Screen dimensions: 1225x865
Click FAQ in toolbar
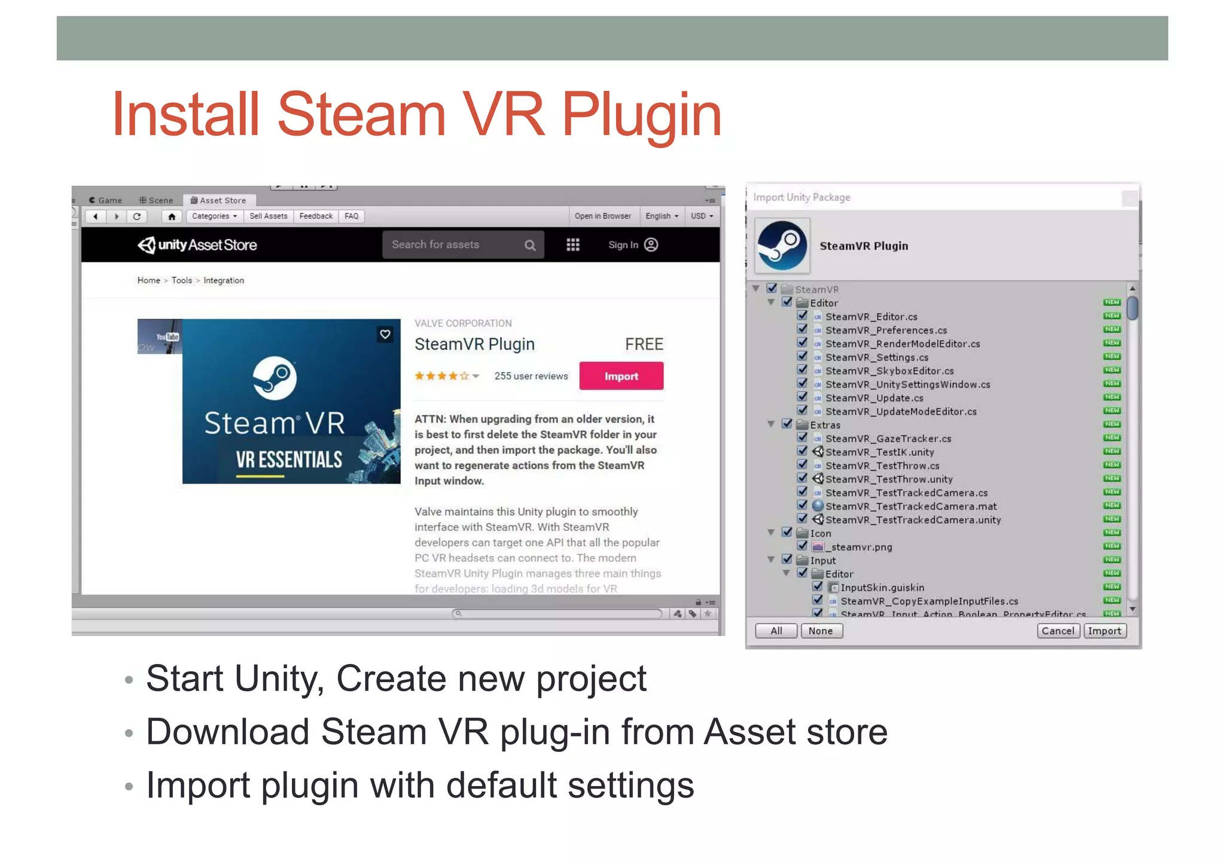352,216
